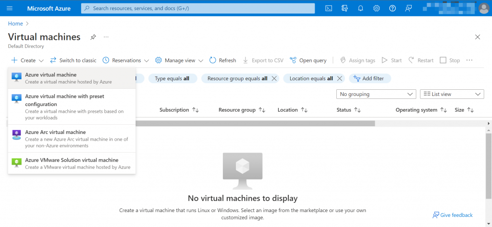Remove the Location filter with X
This screenshot has height=227, width=492.
pos(339,78)
